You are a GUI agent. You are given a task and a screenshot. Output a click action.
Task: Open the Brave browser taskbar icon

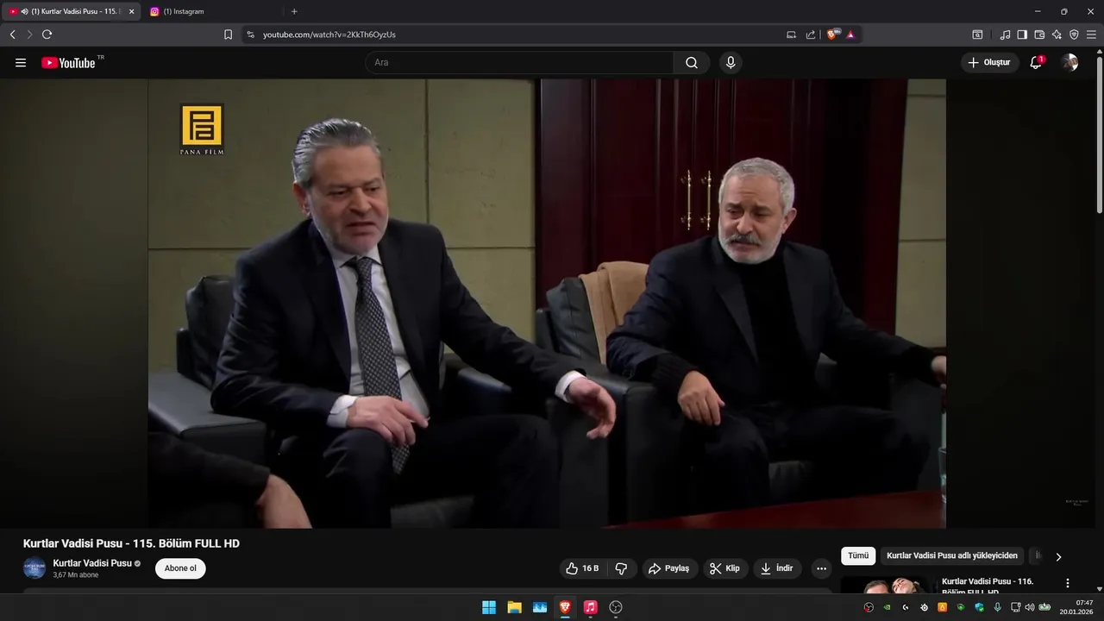pos(565,607)
